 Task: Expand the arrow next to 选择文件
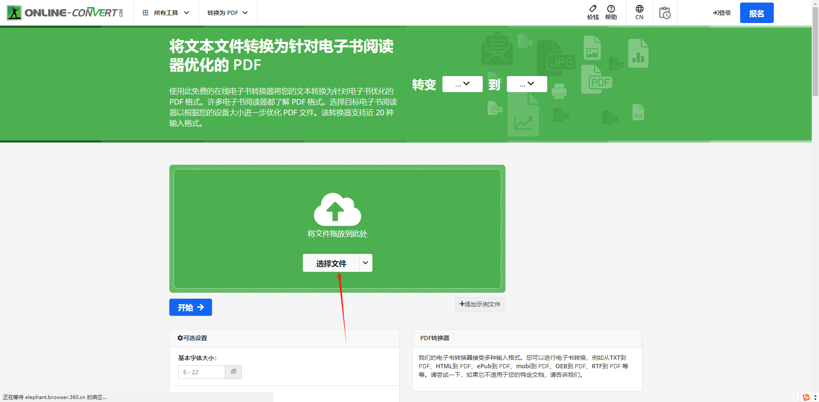pos(366,263)
